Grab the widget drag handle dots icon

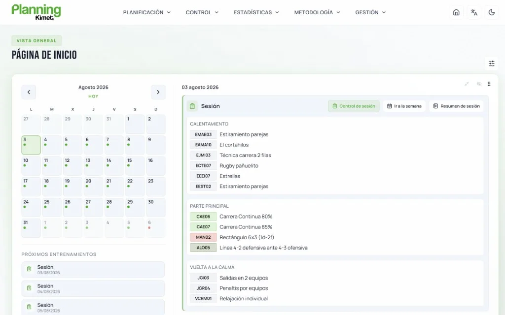tap(489, 84)
